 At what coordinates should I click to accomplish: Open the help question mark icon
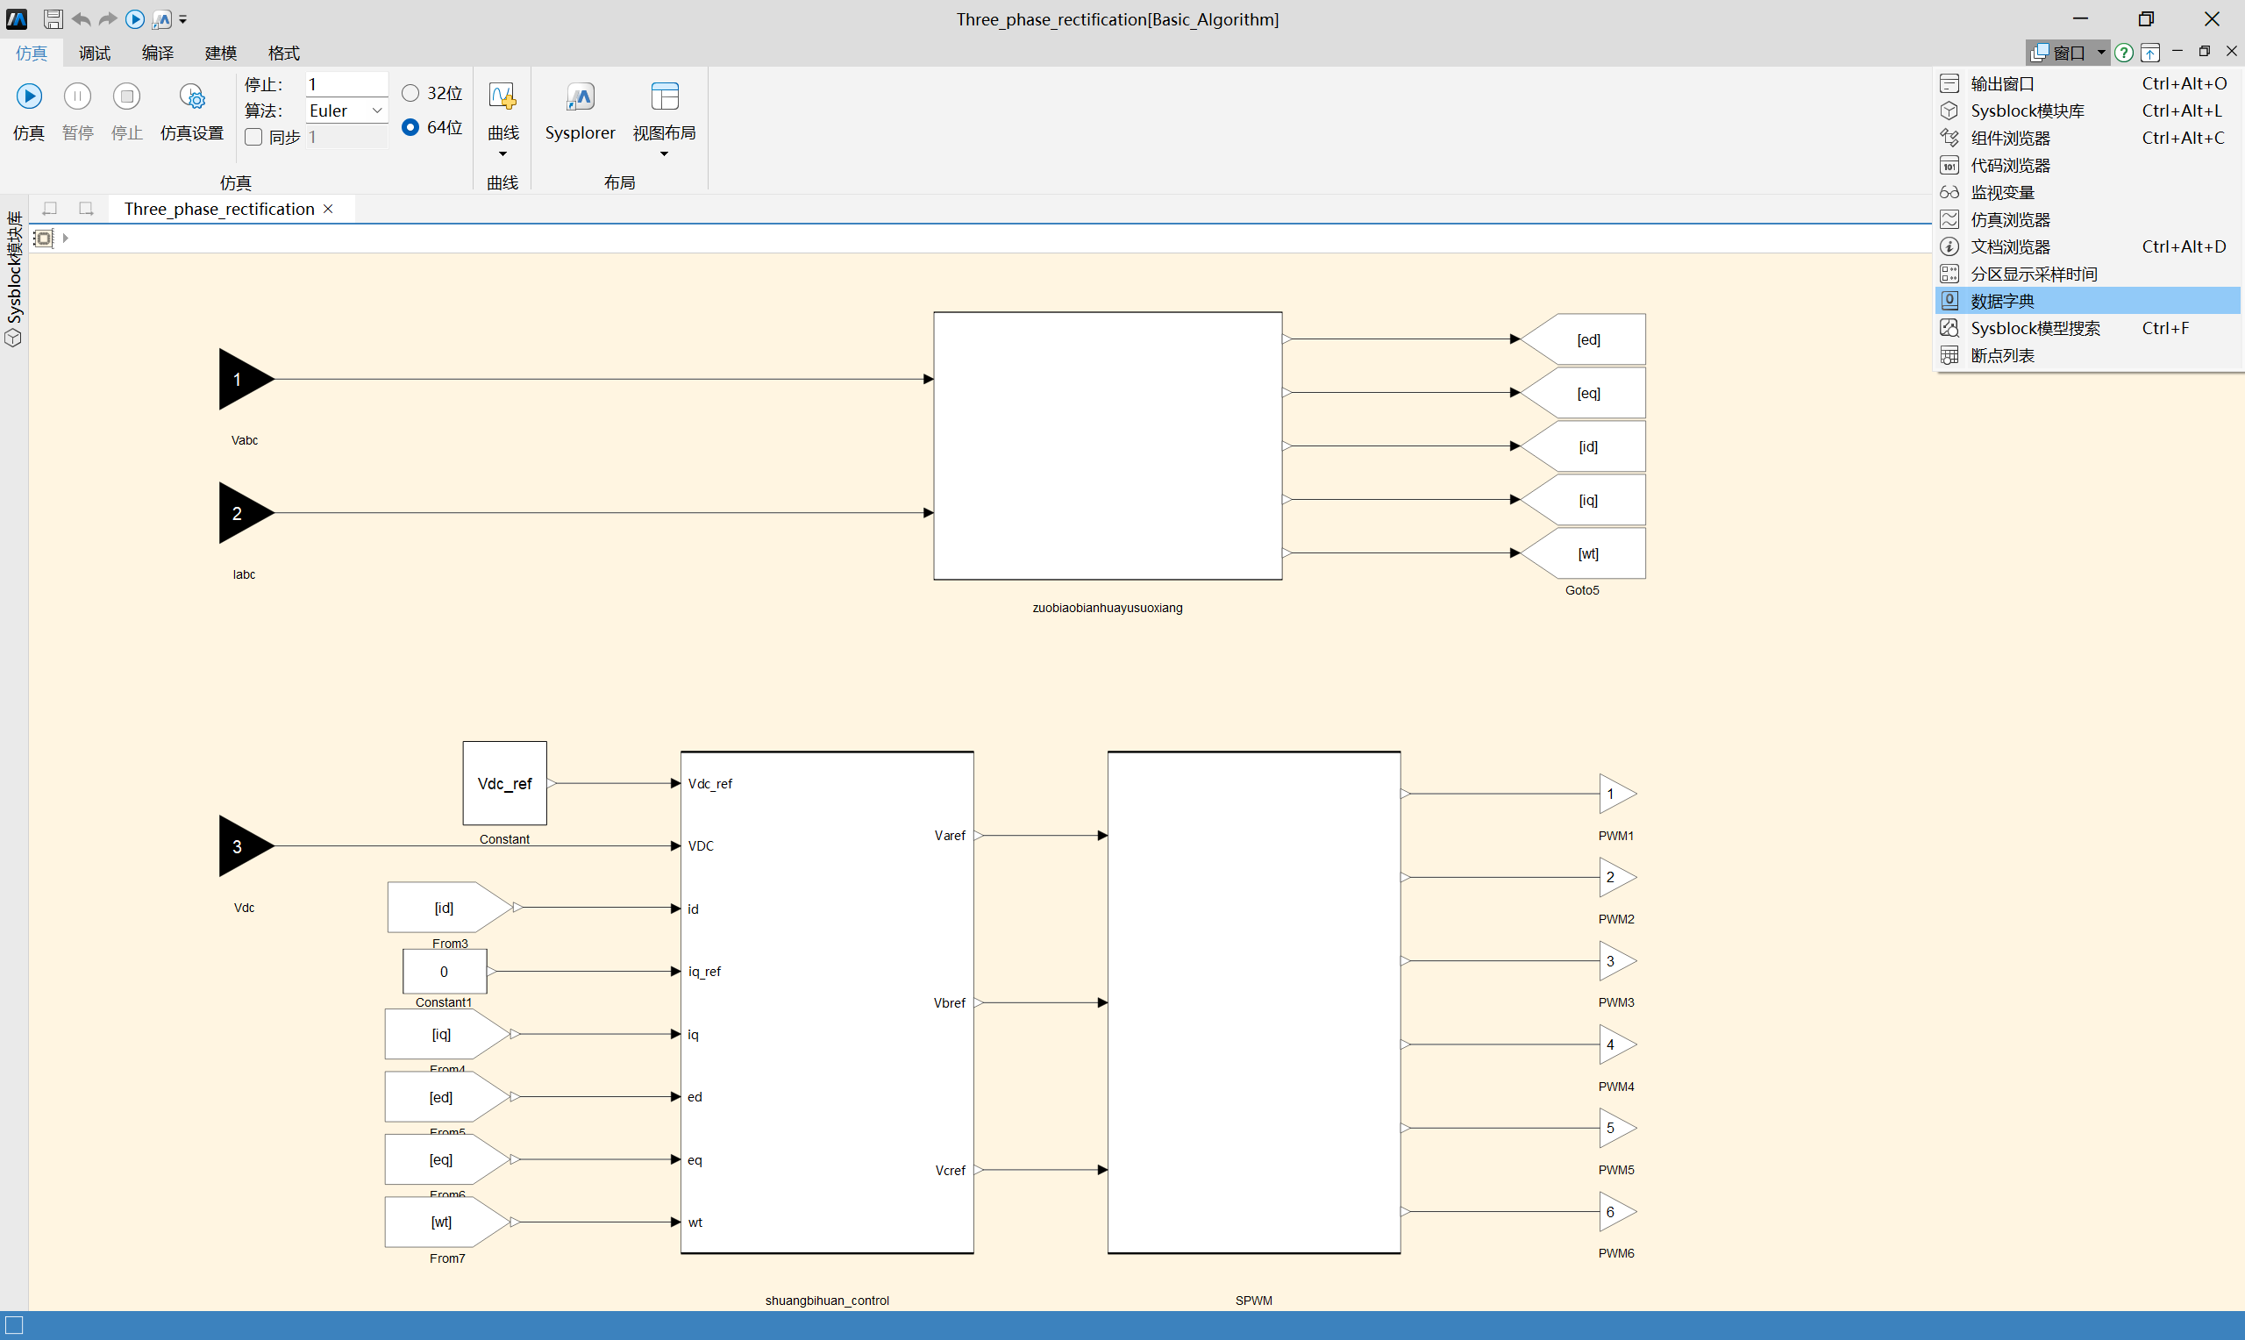click(x=2124, y=53)
